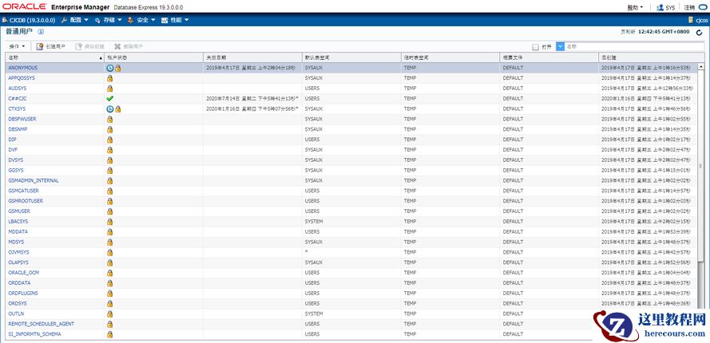Open the ORDPLUGINS user link
The height and width of the screenshot is (343, 710).
23,293
